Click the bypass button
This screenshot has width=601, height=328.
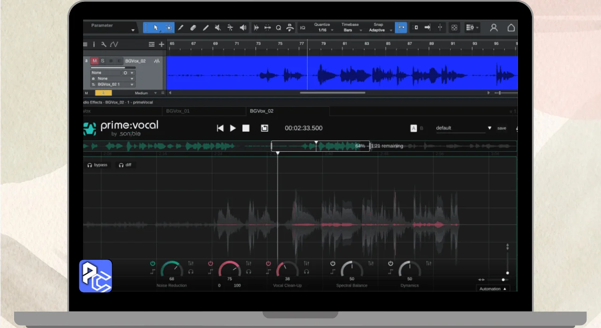click(97, 165)
